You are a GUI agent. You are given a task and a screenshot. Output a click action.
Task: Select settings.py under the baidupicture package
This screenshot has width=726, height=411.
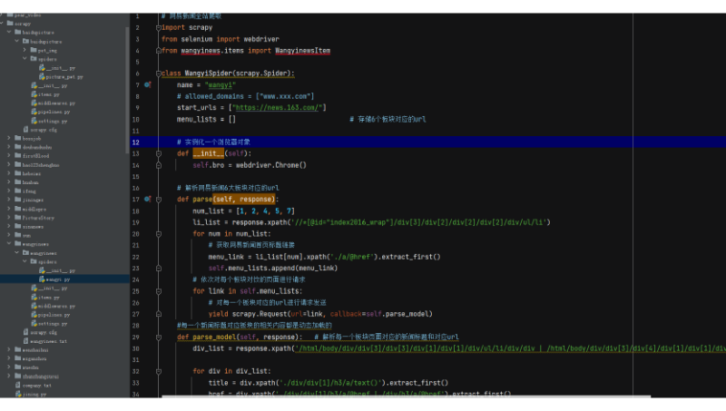tap(52, 121)
